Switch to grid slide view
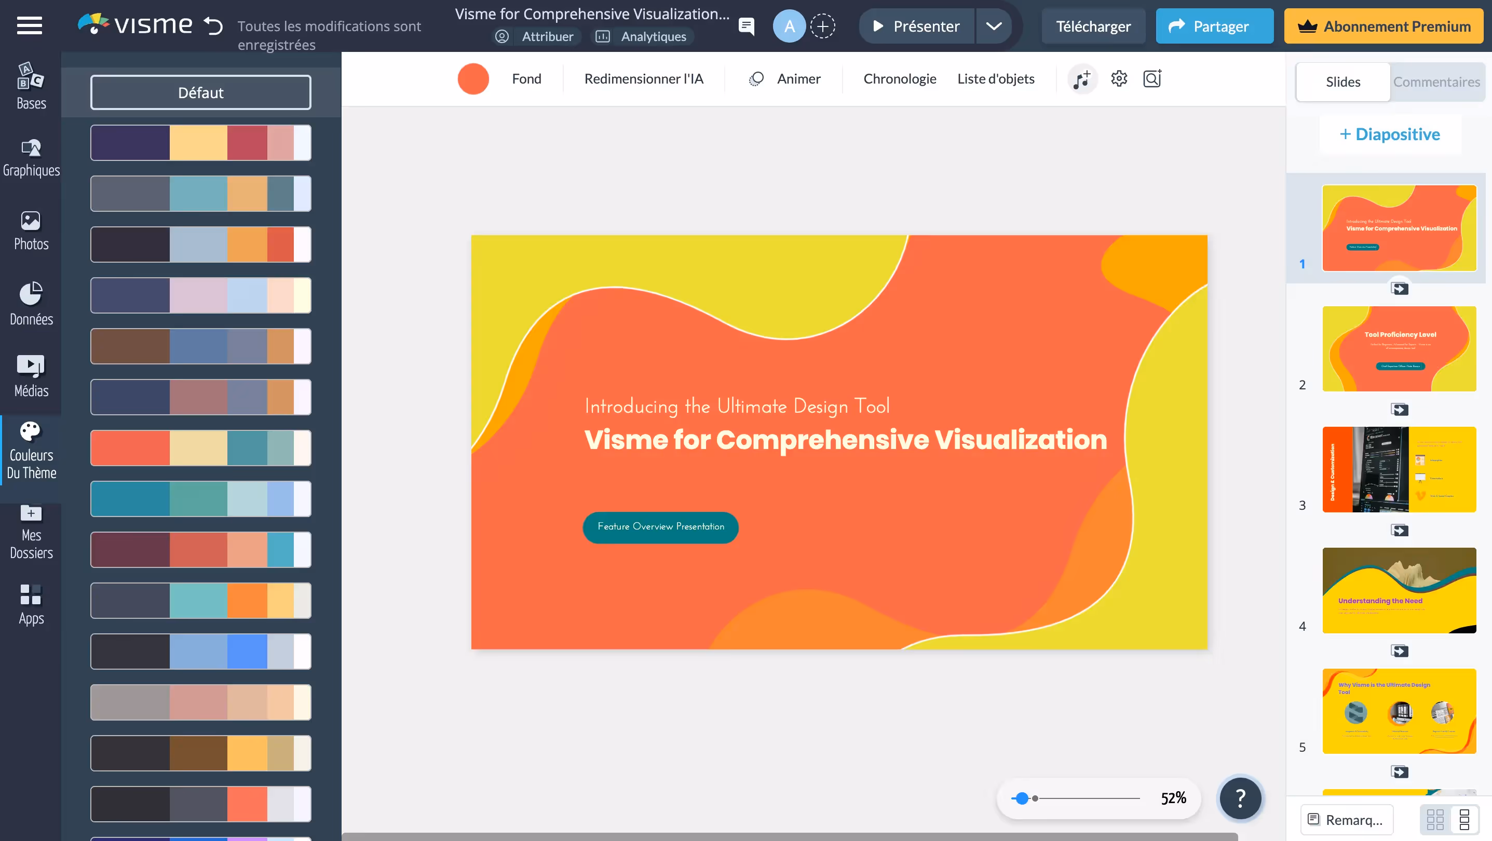Image resolution: width=1492 pixels, height=841 pixels. click(1435, 820)
